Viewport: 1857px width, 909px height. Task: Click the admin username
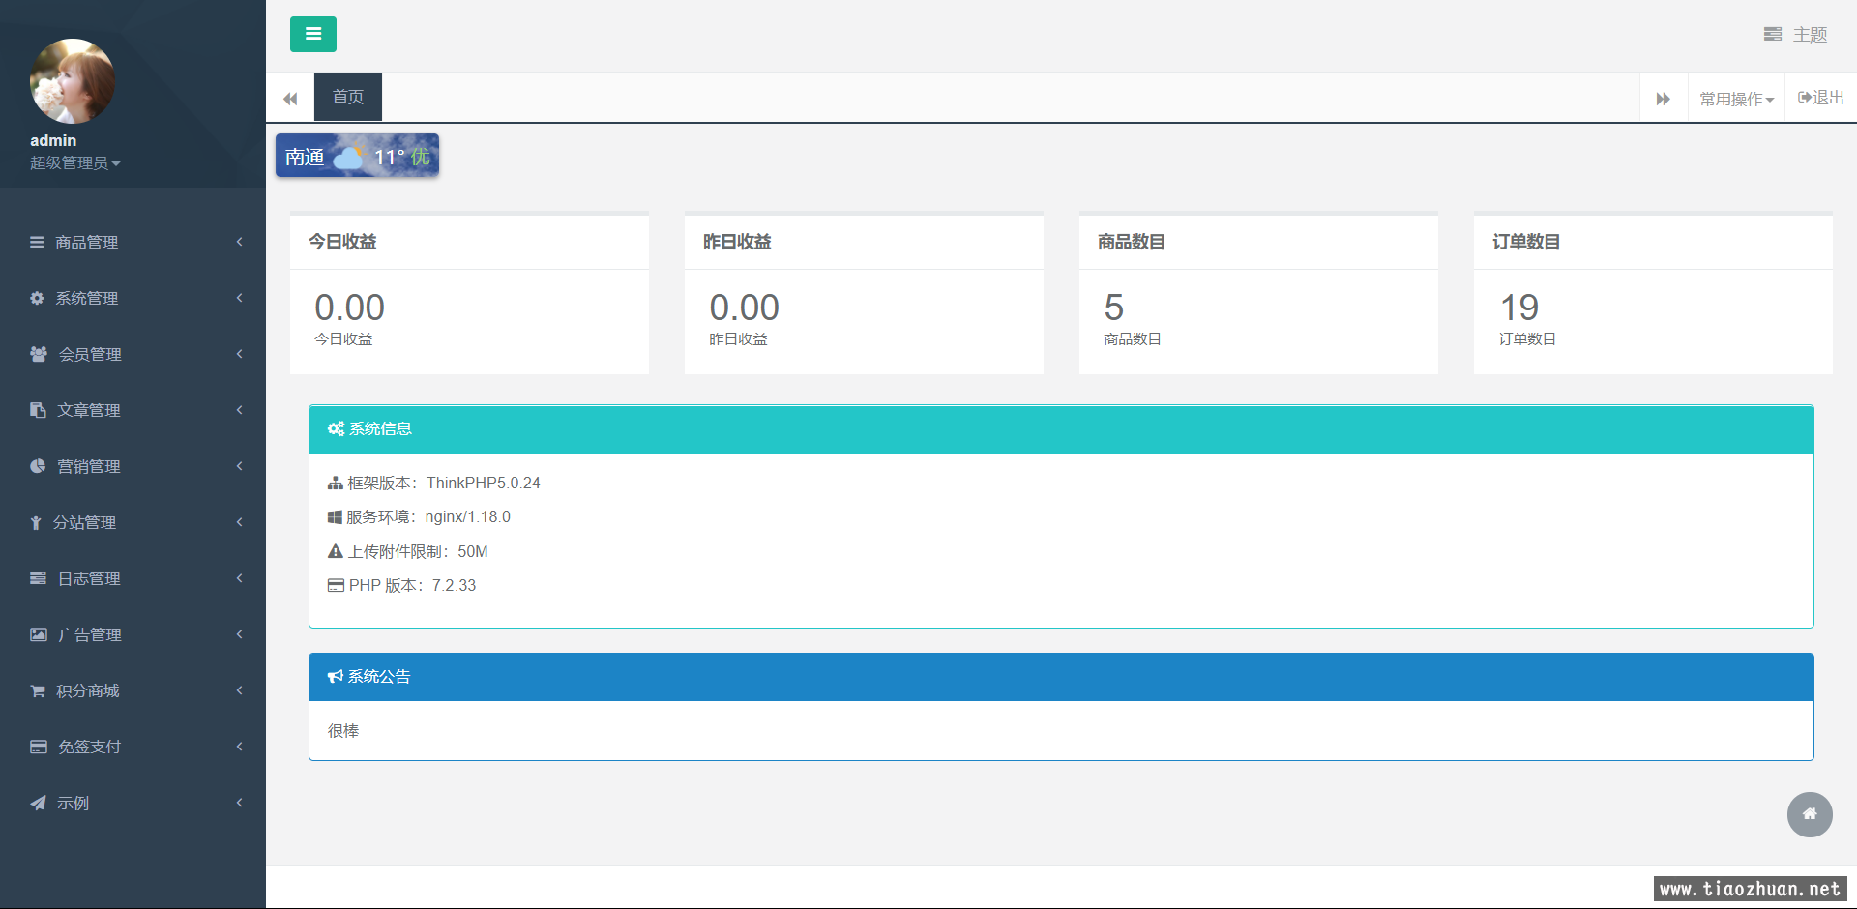[x=53, y=140]
